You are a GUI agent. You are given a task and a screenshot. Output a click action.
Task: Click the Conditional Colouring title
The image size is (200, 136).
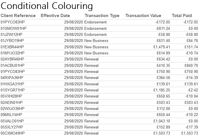tap(47, 6)
